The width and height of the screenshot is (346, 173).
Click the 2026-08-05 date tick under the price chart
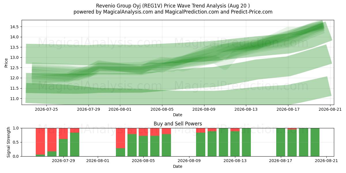tap(162, 109)
